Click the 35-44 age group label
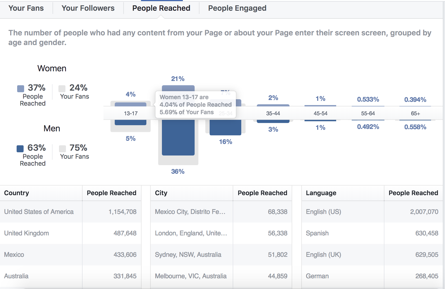445x289 pixels. pos(273,113)
